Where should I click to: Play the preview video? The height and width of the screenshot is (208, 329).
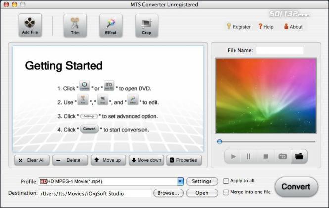[233, 156]
